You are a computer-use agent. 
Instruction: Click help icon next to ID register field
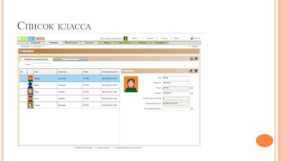192,109
